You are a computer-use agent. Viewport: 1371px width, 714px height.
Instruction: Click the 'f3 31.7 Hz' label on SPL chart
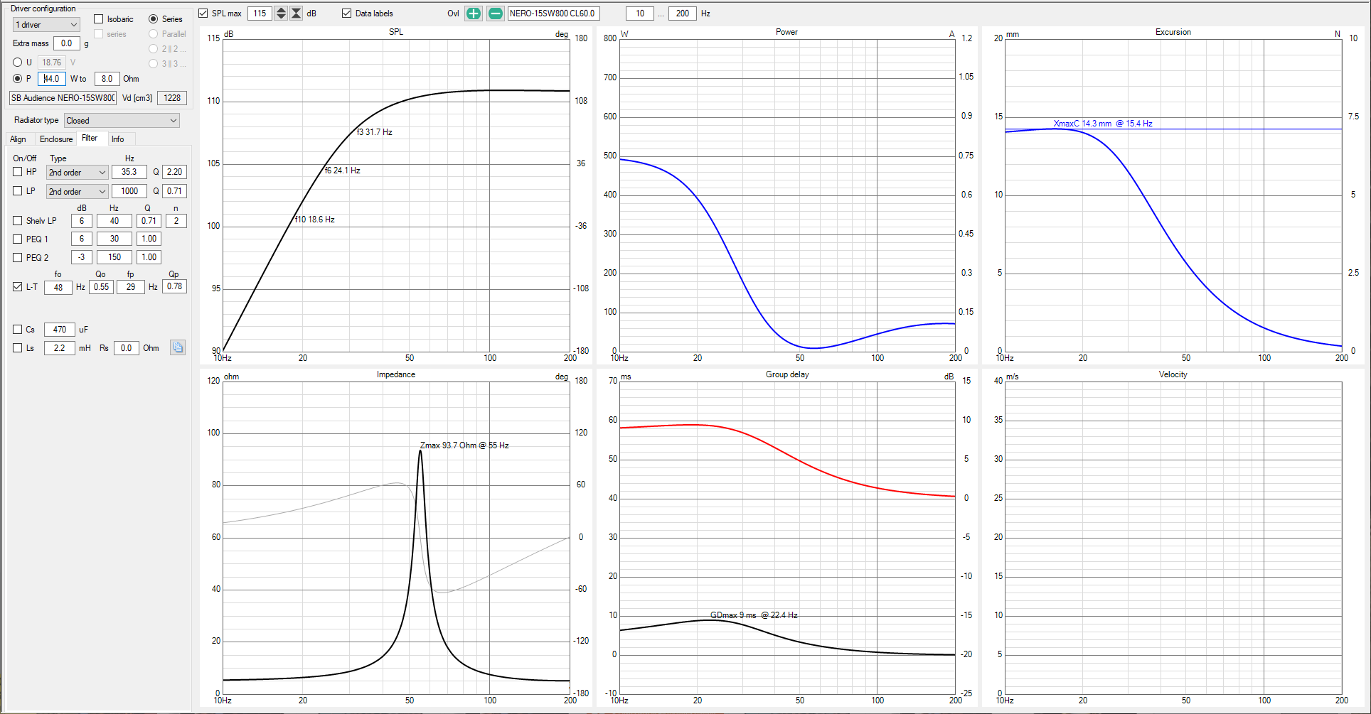pos(375,132)
